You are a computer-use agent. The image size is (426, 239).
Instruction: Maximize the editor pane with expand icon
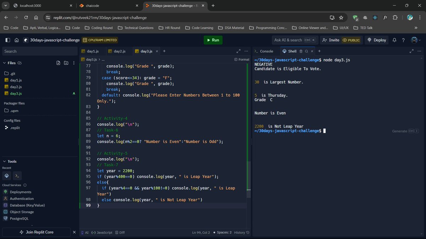(x=239, y=51)
